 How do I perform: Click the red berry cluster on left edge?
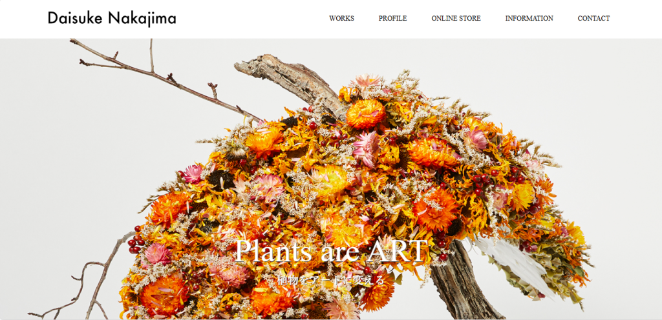point(136,242)
